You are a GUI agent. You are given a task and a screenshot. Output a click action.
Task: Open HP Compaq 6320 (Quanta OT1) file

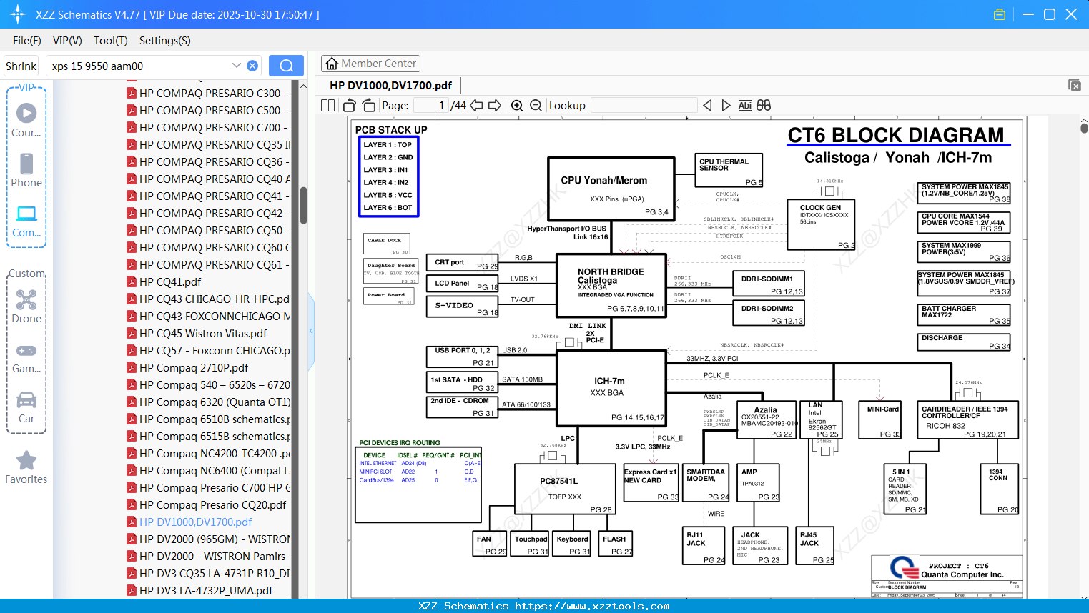tap(209, 402)
